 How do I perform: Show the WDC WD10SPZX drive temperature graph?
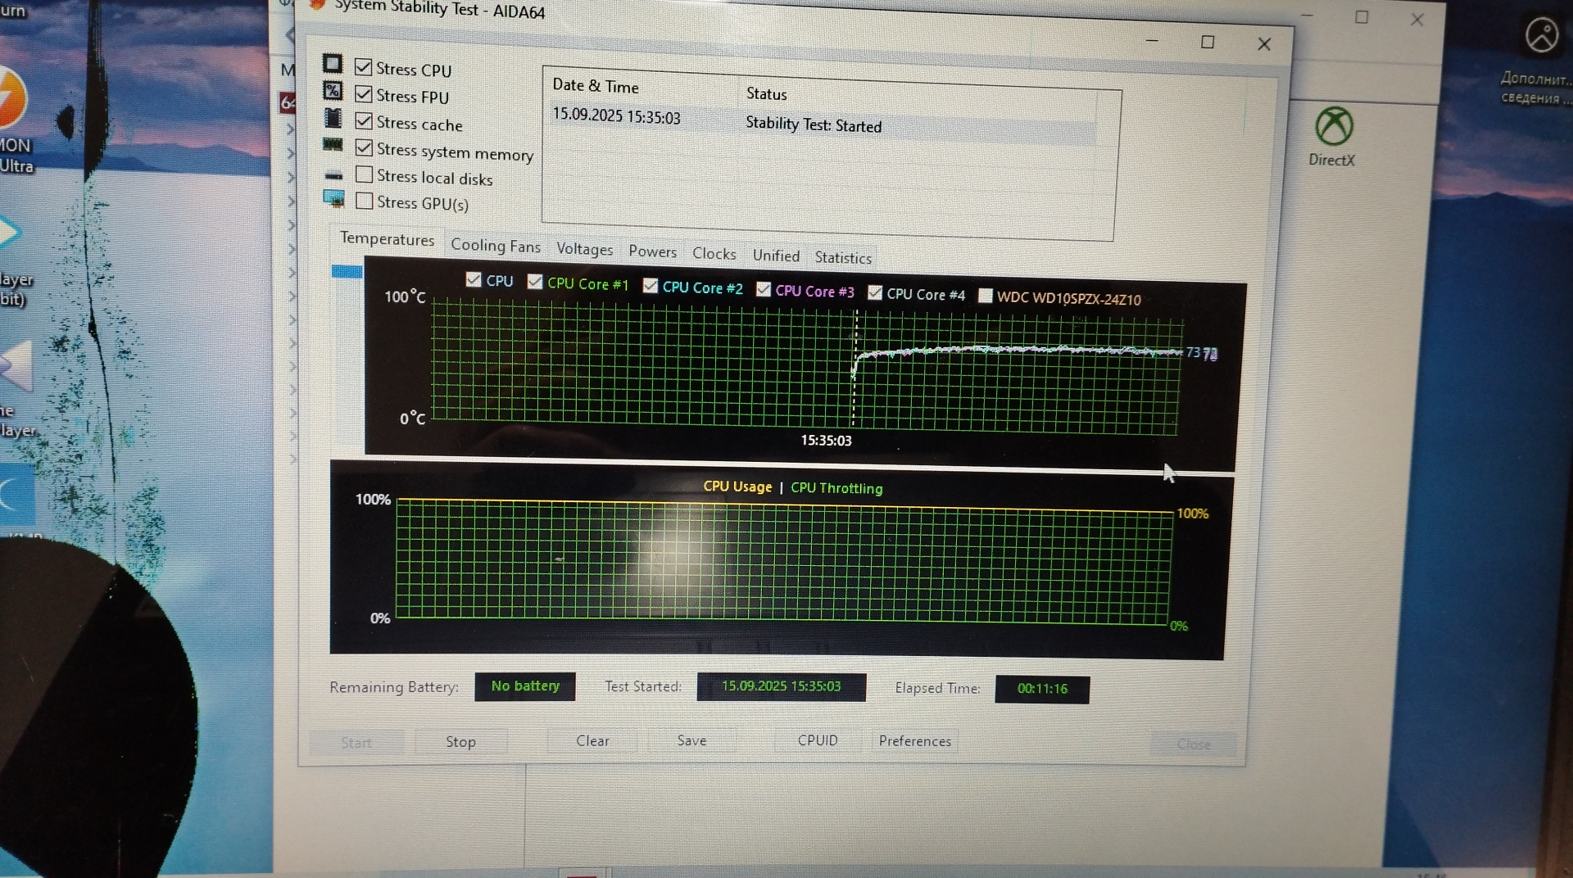(986, 296)
